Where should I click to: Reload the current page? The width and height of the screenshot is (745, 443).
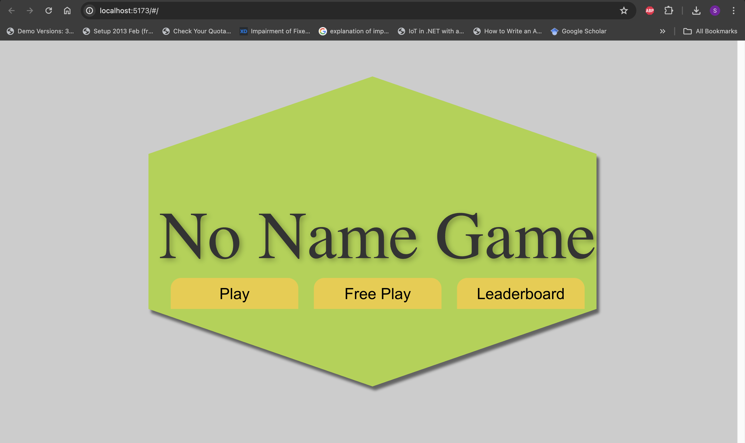point(49,11)
